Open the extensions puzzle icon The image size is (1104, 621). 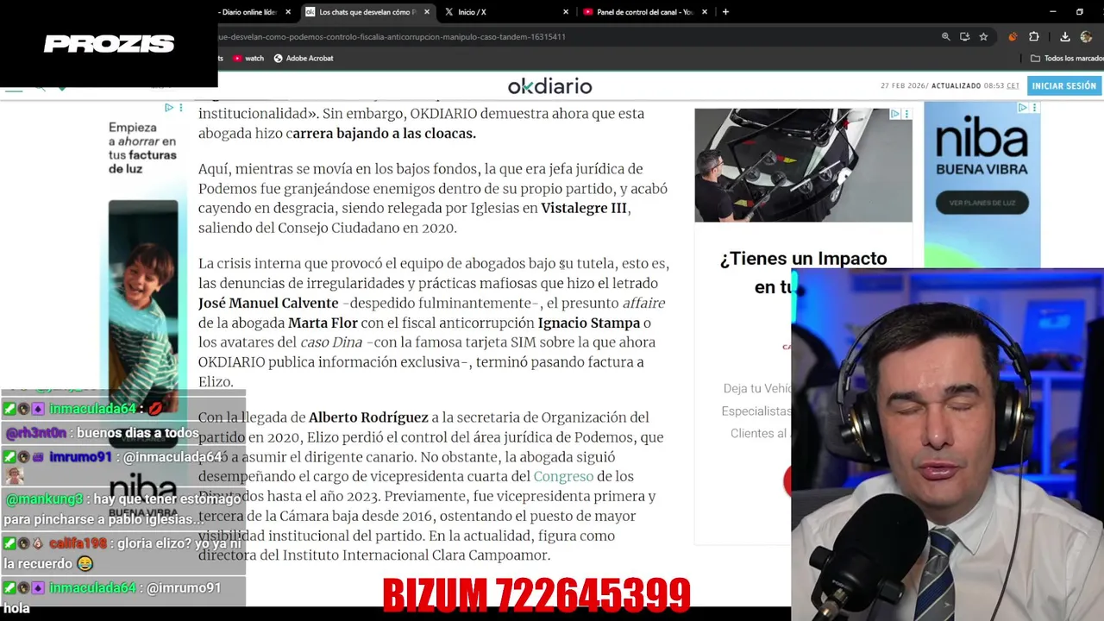pyautogui.click(x=1034, y=37)
